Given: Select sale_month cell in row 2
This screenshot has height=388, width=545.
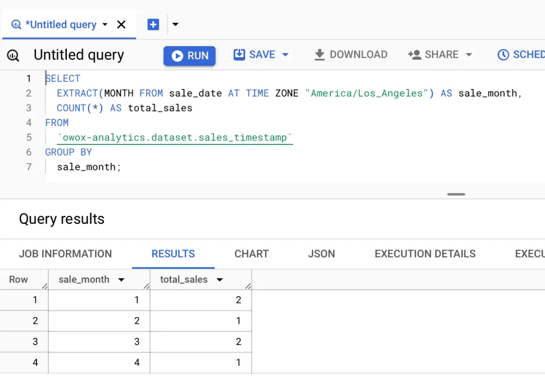Looking at the screenshot, I should click(x=99, y=321).
